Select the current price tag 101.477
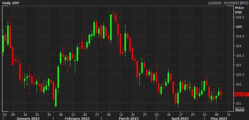Screen dimensions: 249x120 click(242, 94)
